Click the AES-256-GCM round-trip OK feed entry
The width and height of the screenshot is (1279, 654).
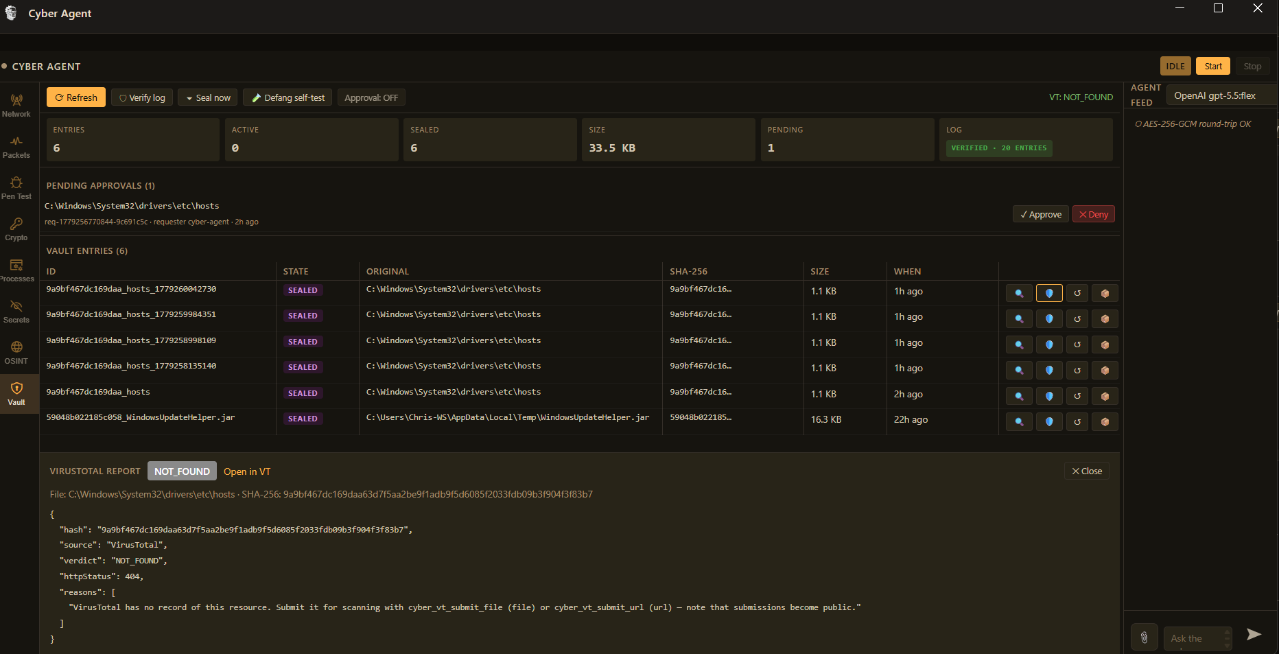pos(1193,124)
